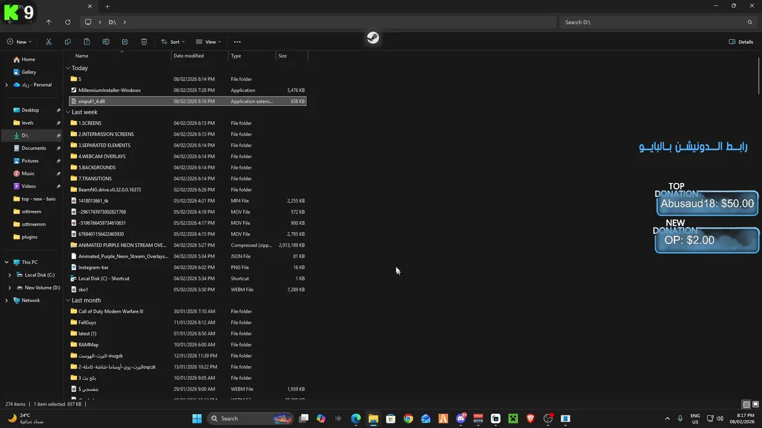
Task: Switch to details view icon in status bar
Action: 746,404
